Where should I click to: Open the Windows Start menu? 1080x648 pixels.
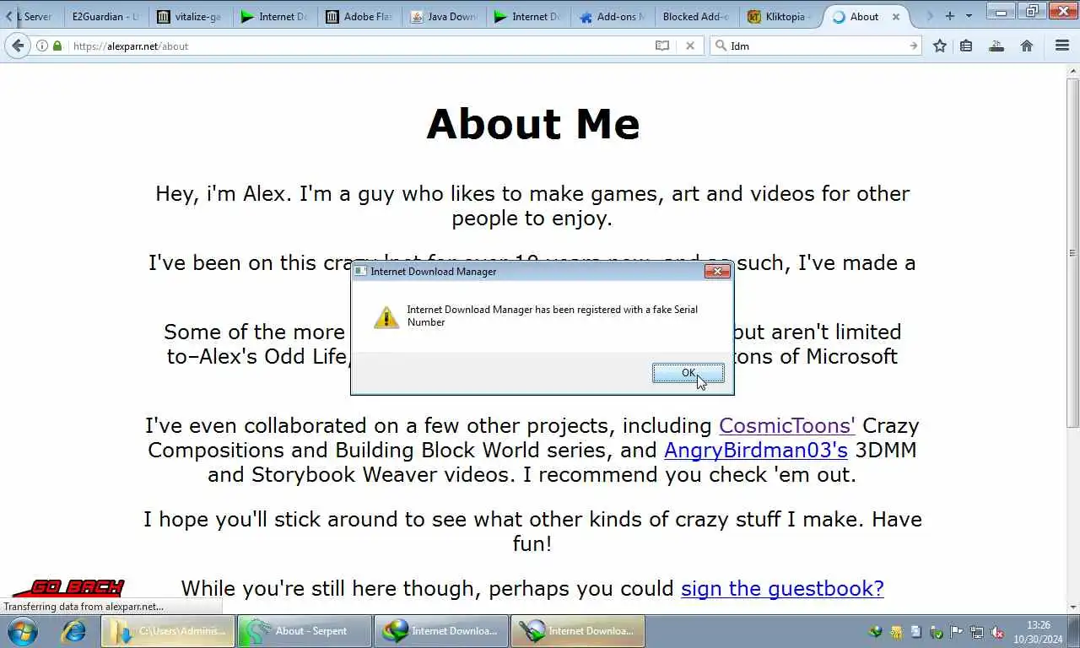(x=21, y=631)
